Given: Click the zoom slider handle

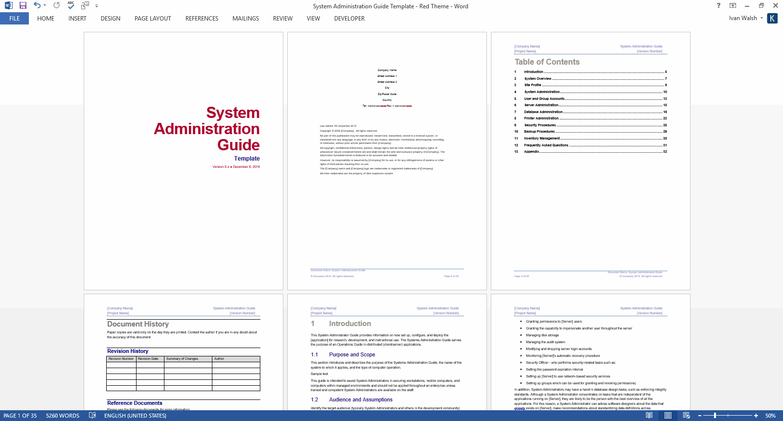Looking at the screenshot, I should tap(715, 416).
